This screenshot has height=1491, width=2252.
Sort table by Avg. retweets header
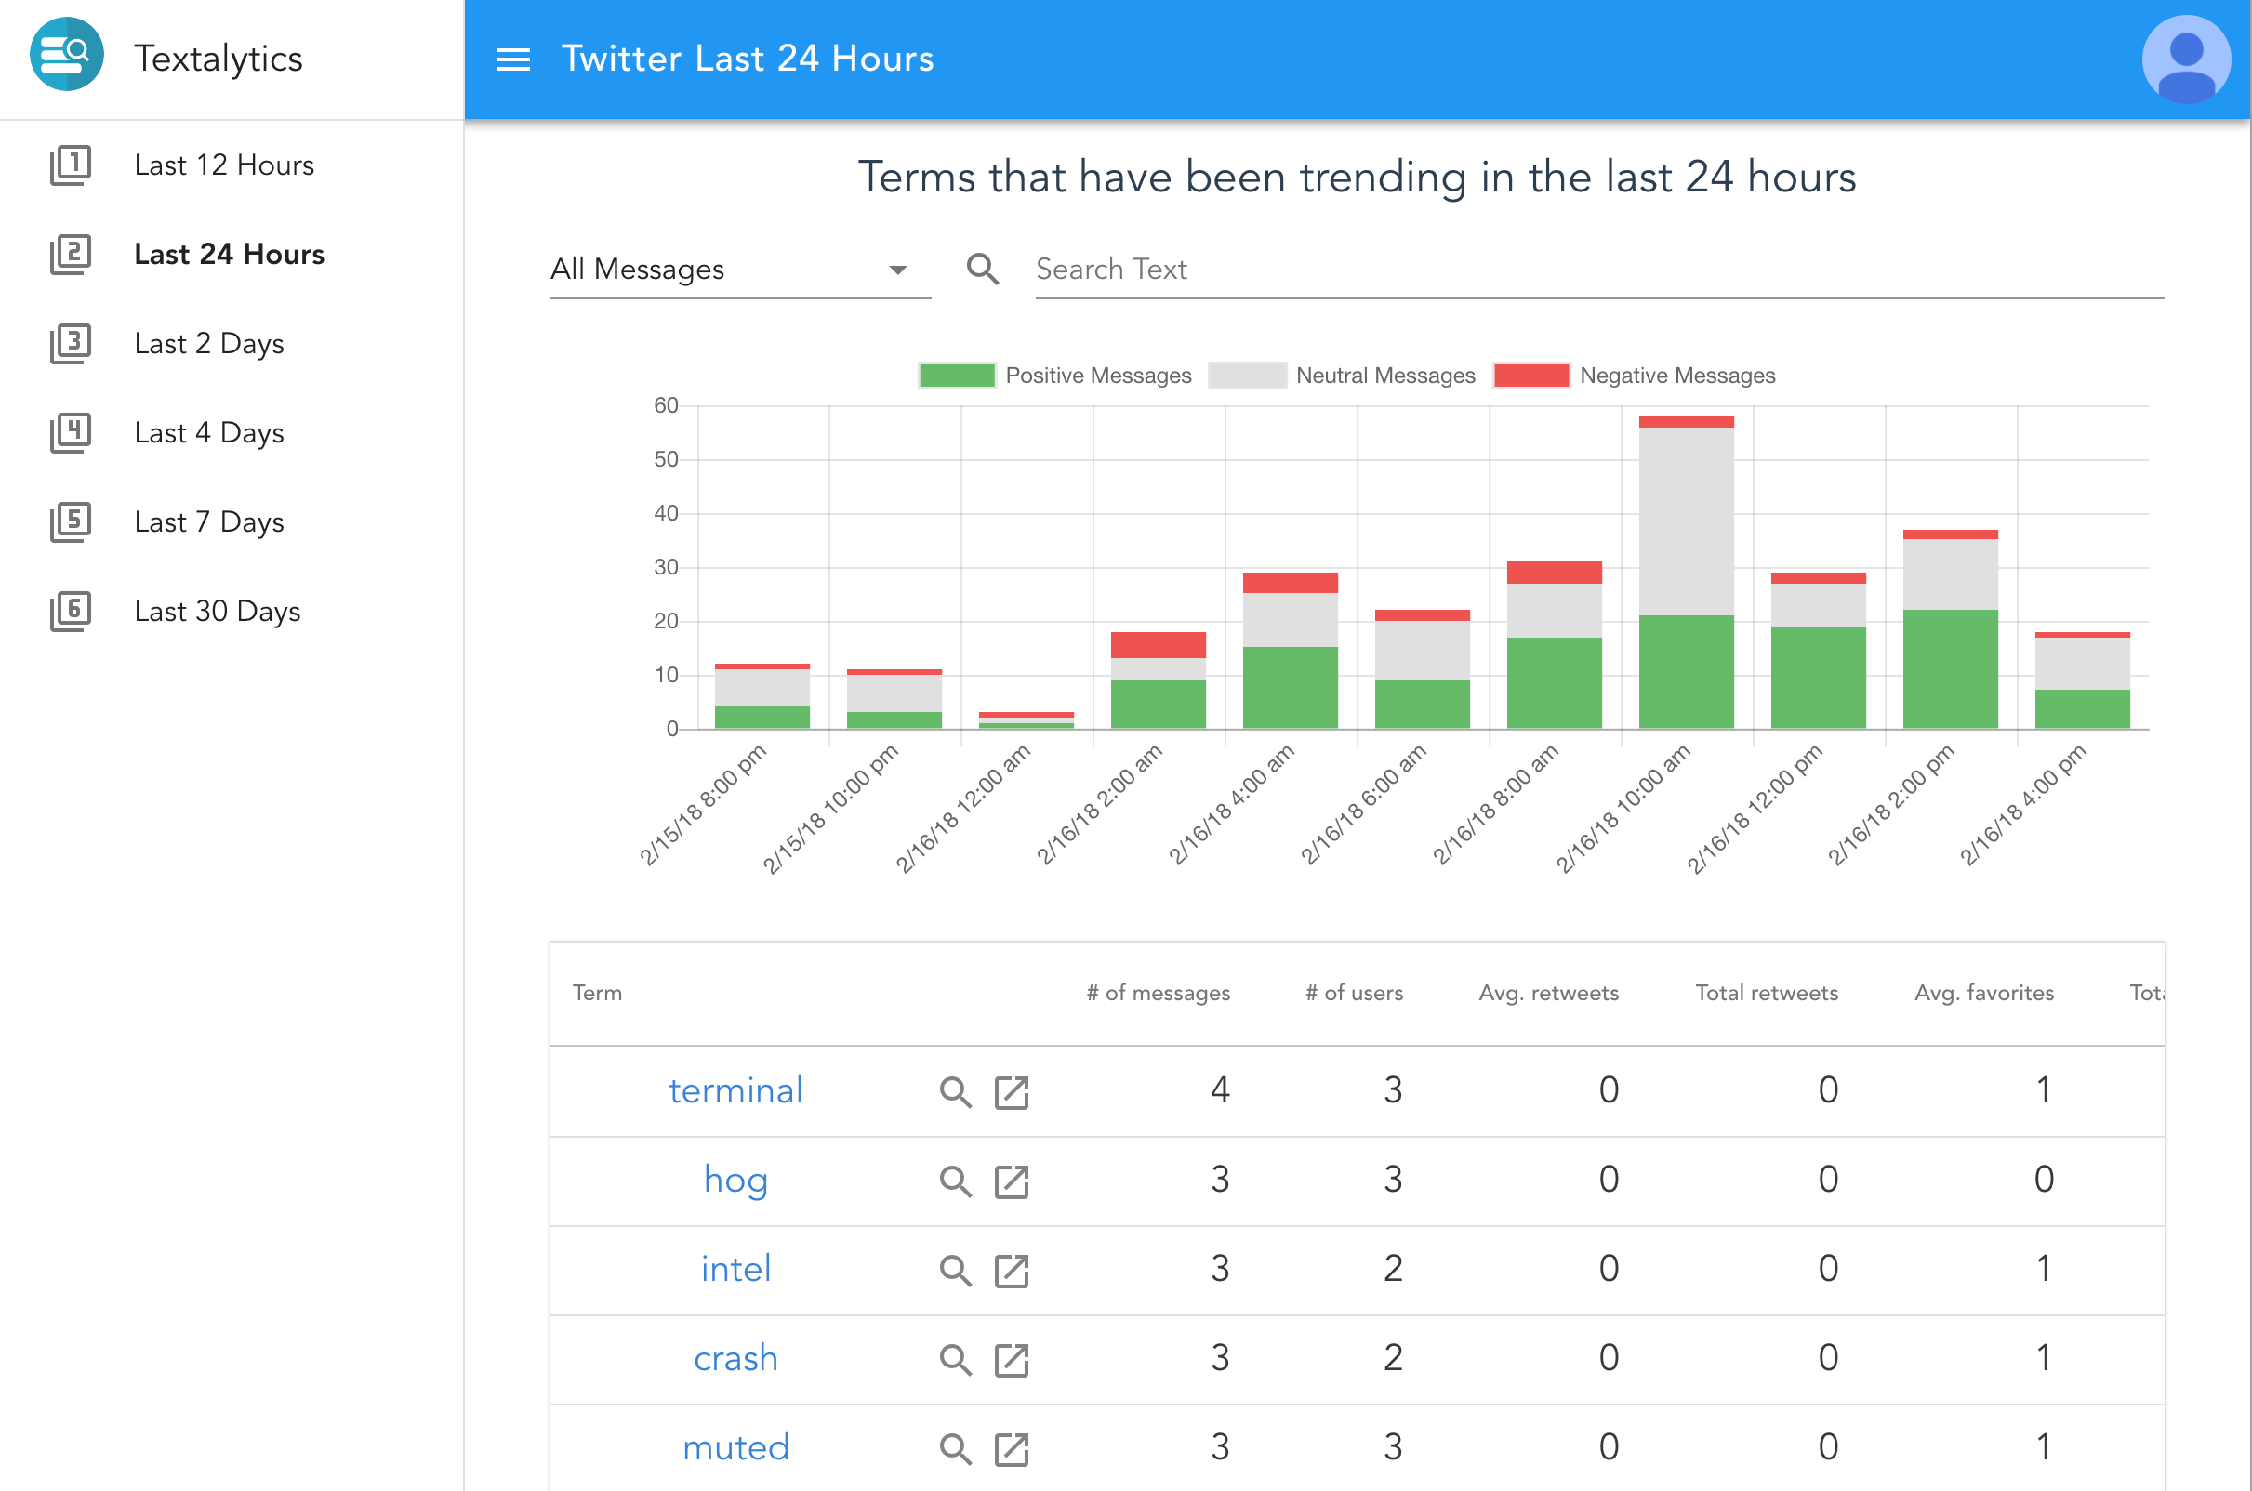pyautogui.click(x=1547, y=993)
